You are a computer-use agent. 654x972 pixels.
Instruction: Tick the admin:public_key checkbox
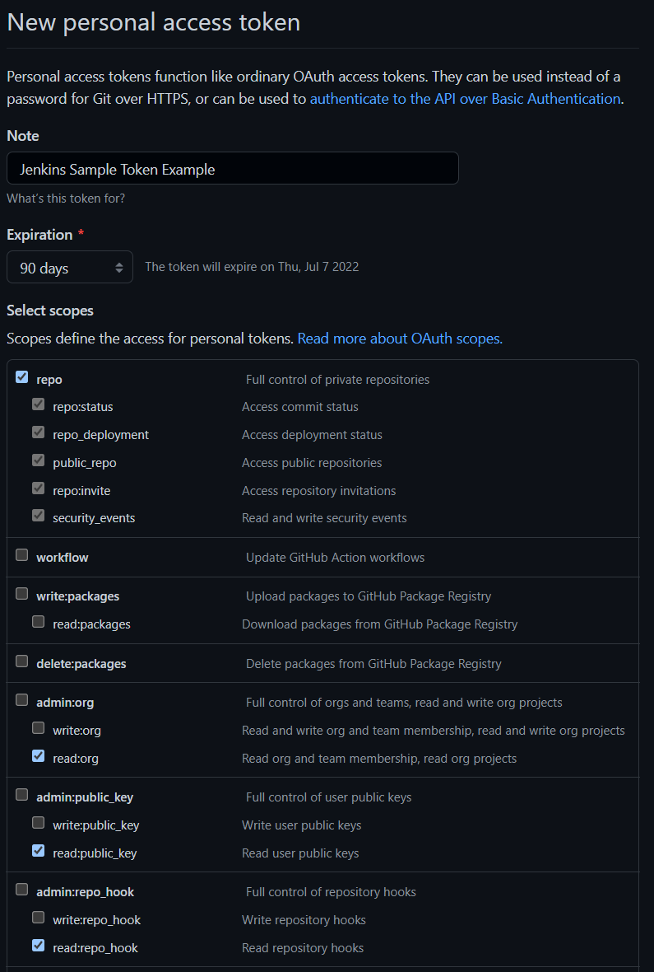pyautogui.click(x=21, y=795)
